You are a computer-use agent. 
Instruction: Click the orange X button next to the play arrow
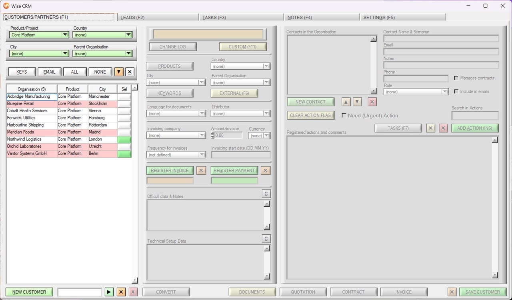tap(121, 292)
